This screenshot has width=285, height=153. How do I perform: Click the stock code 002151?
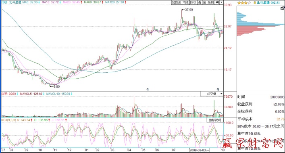tap(275, 3)
